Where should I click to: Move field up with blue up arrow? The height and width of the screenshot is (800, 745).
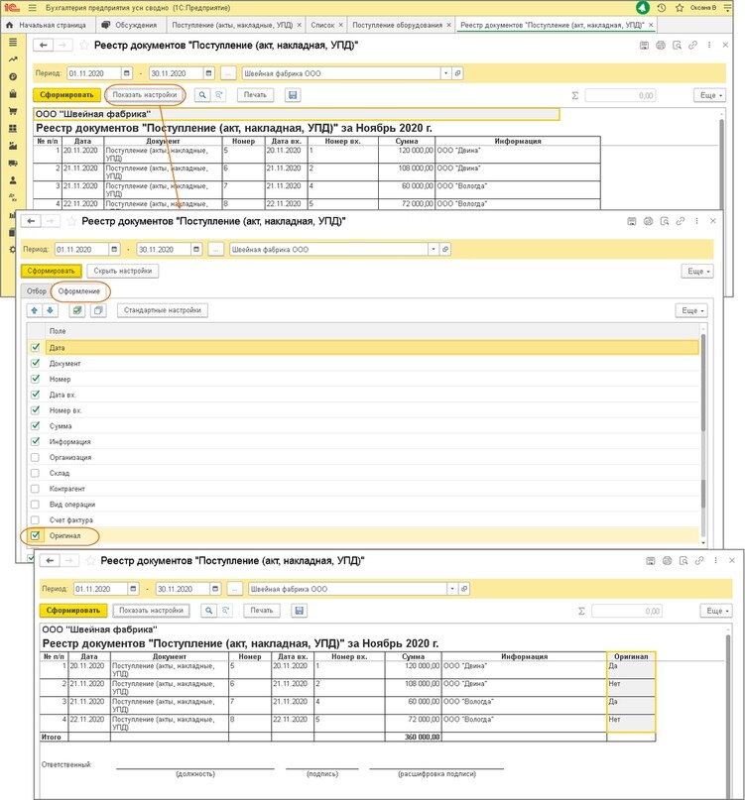point(34,310)
